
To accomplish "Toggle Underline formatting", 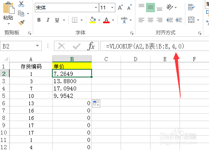I will (x=57, y=20).
